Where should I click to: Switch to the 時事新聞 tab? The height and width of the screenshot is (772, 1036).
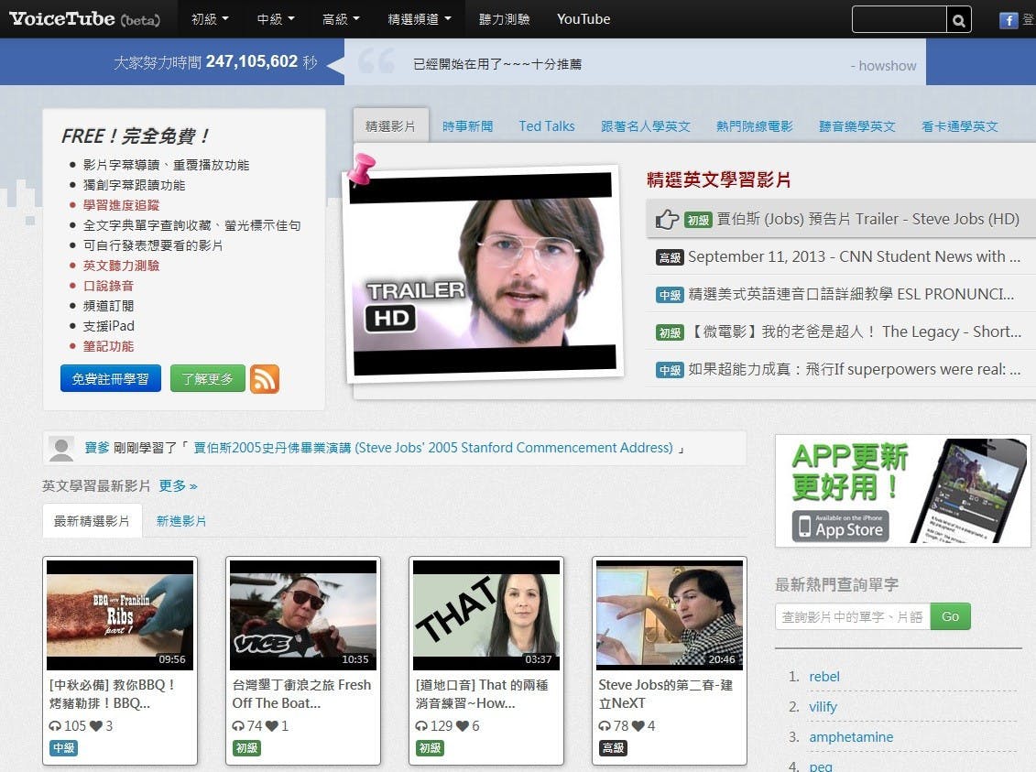pyautogui.click(x=468, y=126)
